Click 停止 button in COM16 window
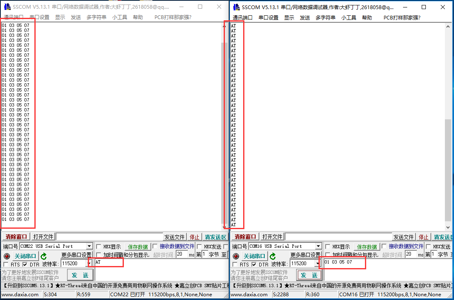Screen dimensions: 454x300 (x=424, y=237)
